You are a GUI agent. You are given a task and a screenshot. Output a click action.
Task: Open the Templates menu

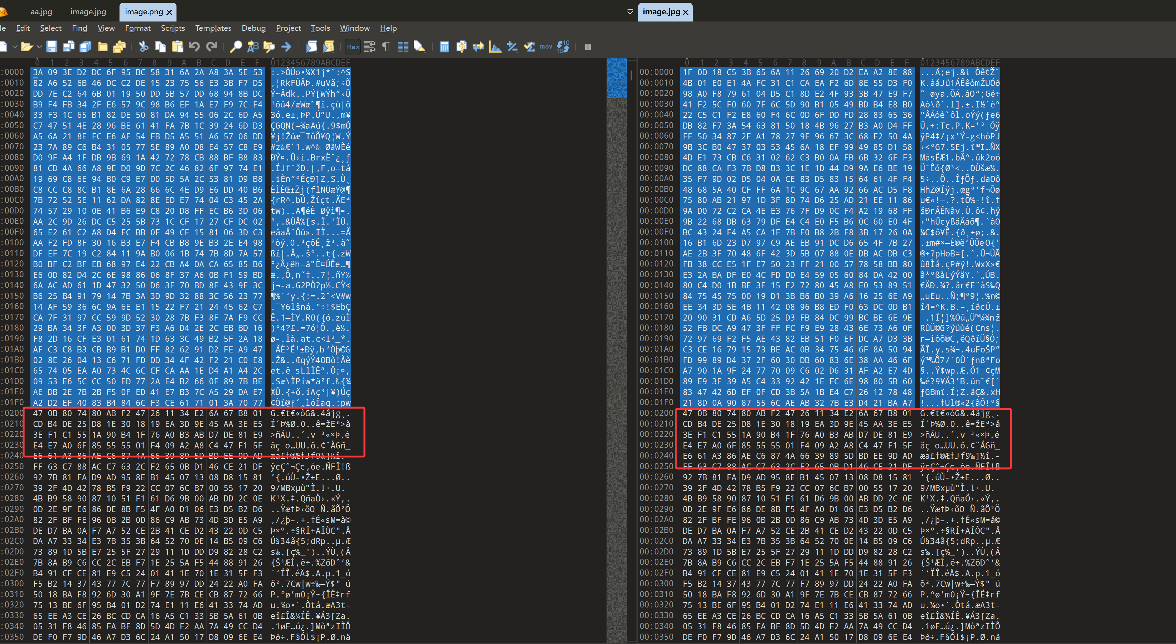[213, 28]
